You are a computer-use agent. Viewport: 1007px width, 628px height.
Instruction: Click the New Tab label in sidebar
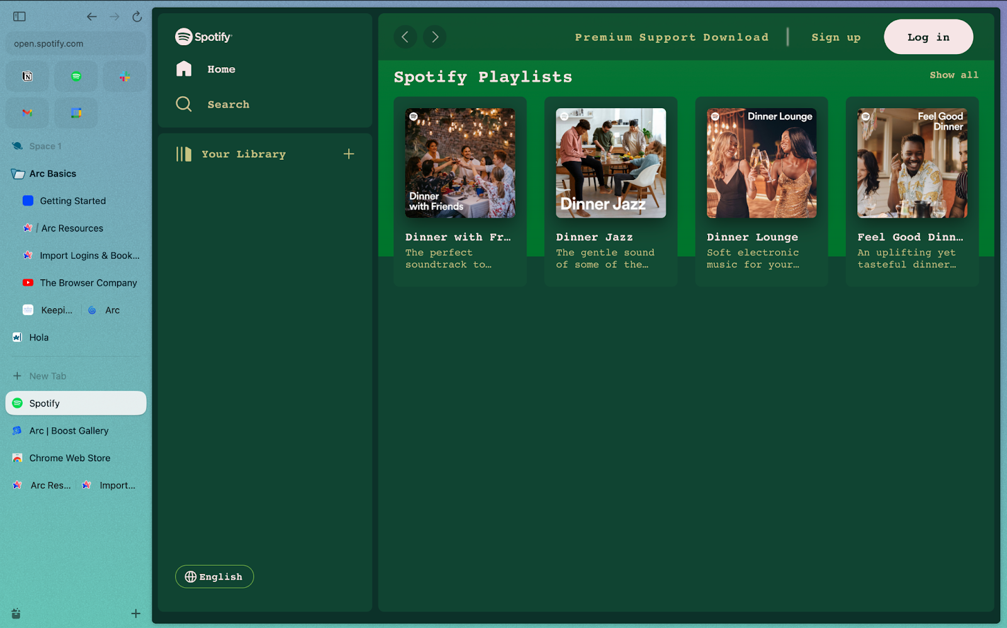point(48,376)
